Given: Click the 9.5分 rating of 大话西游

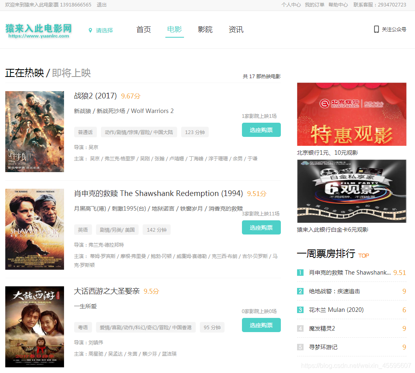Looking at the screenshot, I should pos(152,291).
